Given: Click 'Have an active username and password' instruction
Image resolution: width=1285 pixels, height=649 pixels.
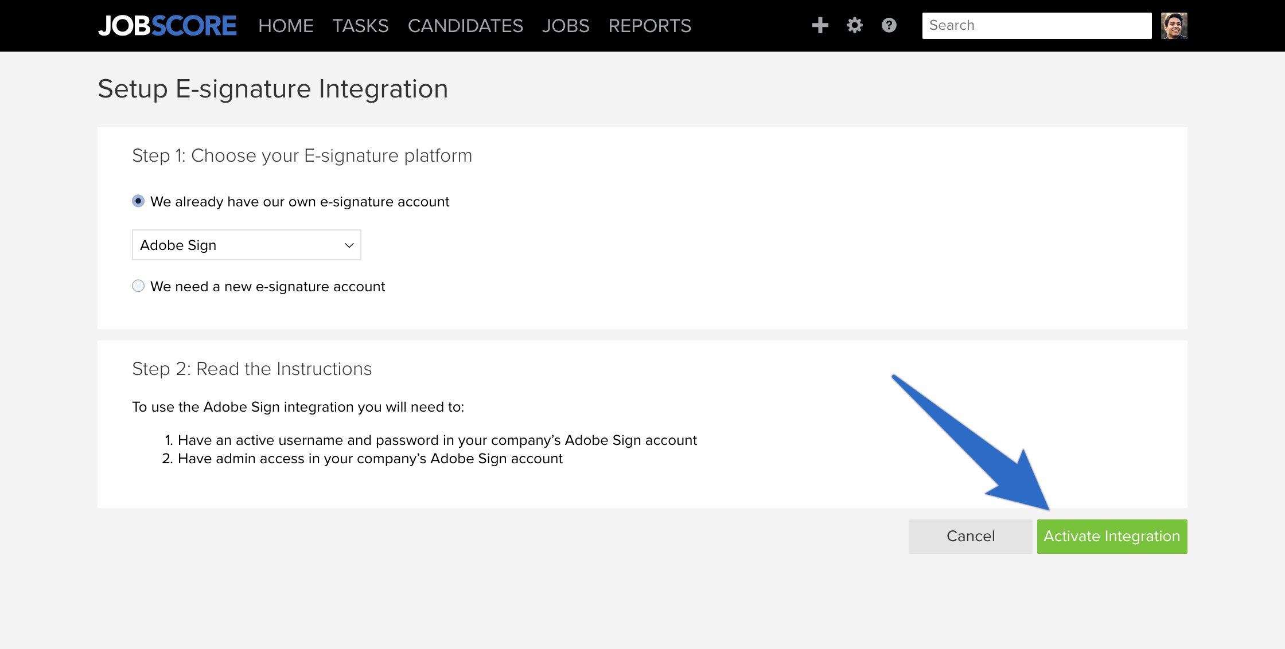Looking at the screenshot, I should click(x=437, y=440).
